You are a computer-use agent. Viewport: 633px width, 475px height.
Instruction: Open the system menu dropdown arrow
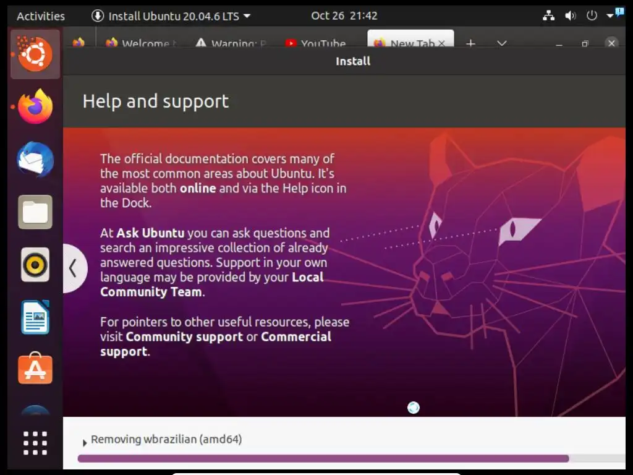(610, 15)
